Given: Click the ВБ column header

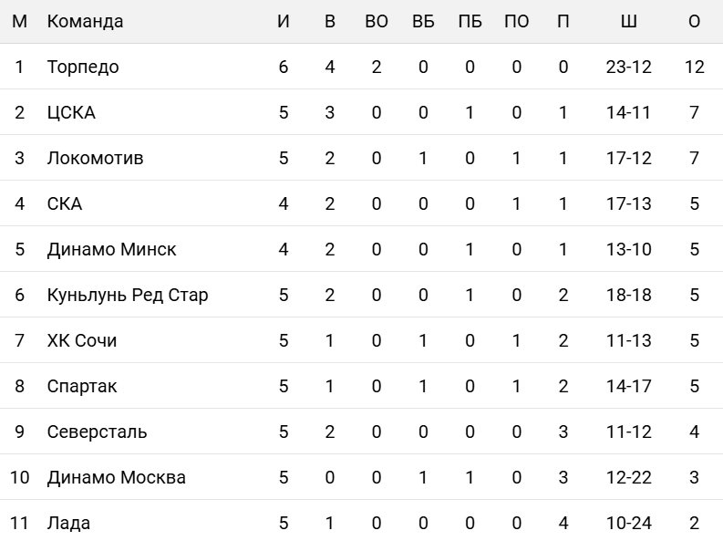Looking at the screenshot, I should tap(423, 21).
